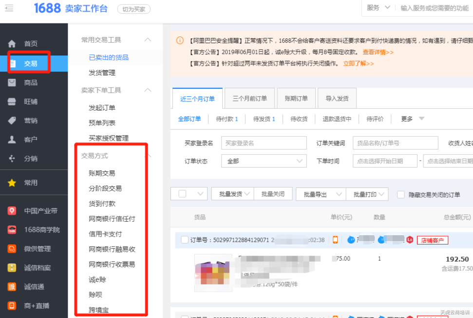Click the 切为买家 button
Screen dimensions: 473x318
(133, 9)
